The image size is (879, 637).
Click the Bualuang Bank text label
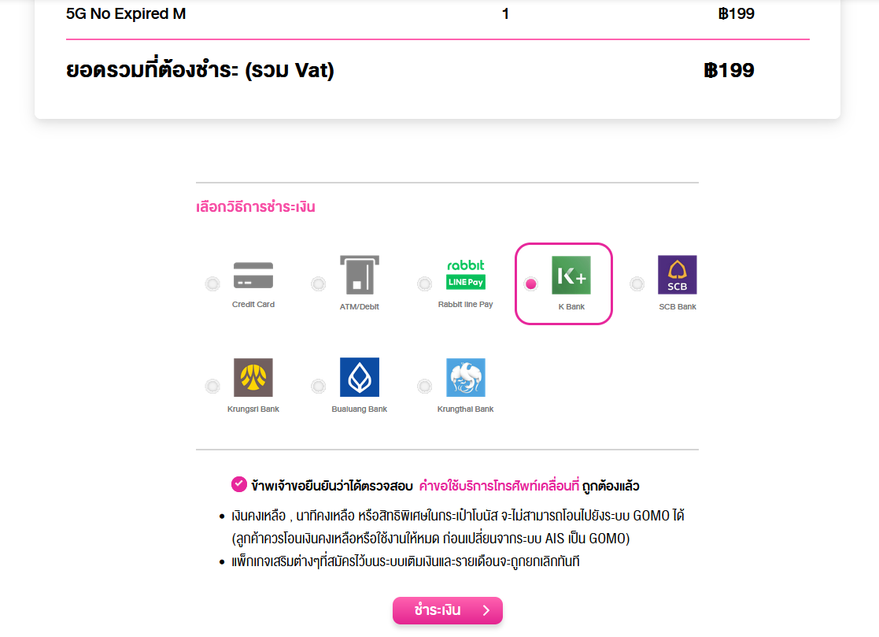[360, 409]
